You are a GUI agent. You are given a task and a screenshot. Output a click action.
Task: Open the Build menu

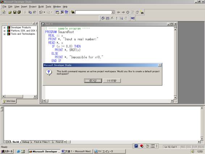[x=41, y=7]
